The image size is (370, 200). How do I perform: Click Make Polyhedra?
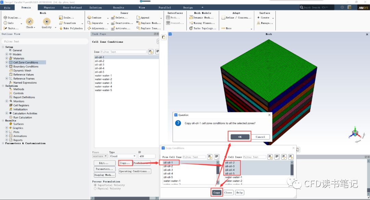tap(71, 28)
